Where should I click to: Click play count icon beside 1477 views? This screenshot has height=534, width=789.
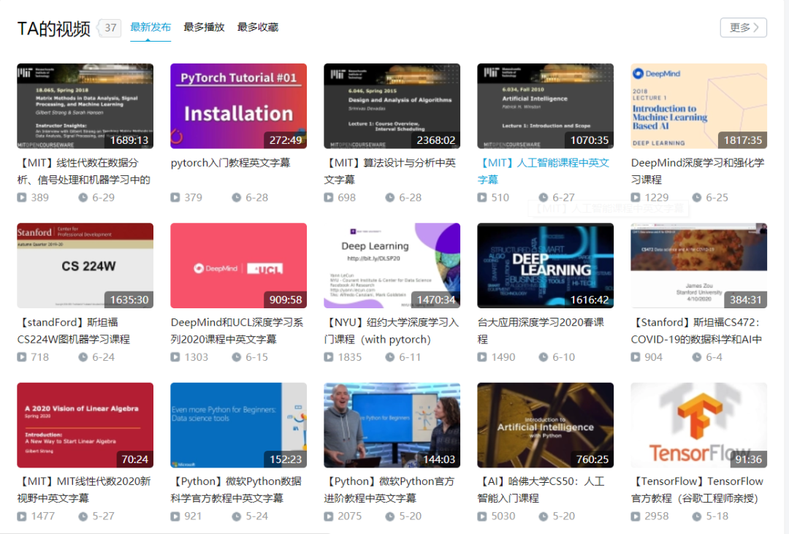tap(22, 516)
